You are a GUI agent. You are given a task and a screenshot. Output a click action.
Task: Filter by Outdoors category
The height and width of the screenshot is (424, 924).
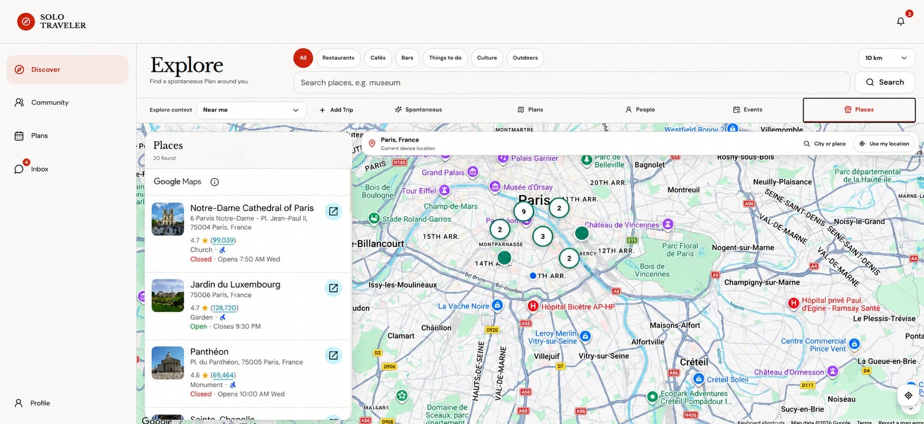(525, 58)
